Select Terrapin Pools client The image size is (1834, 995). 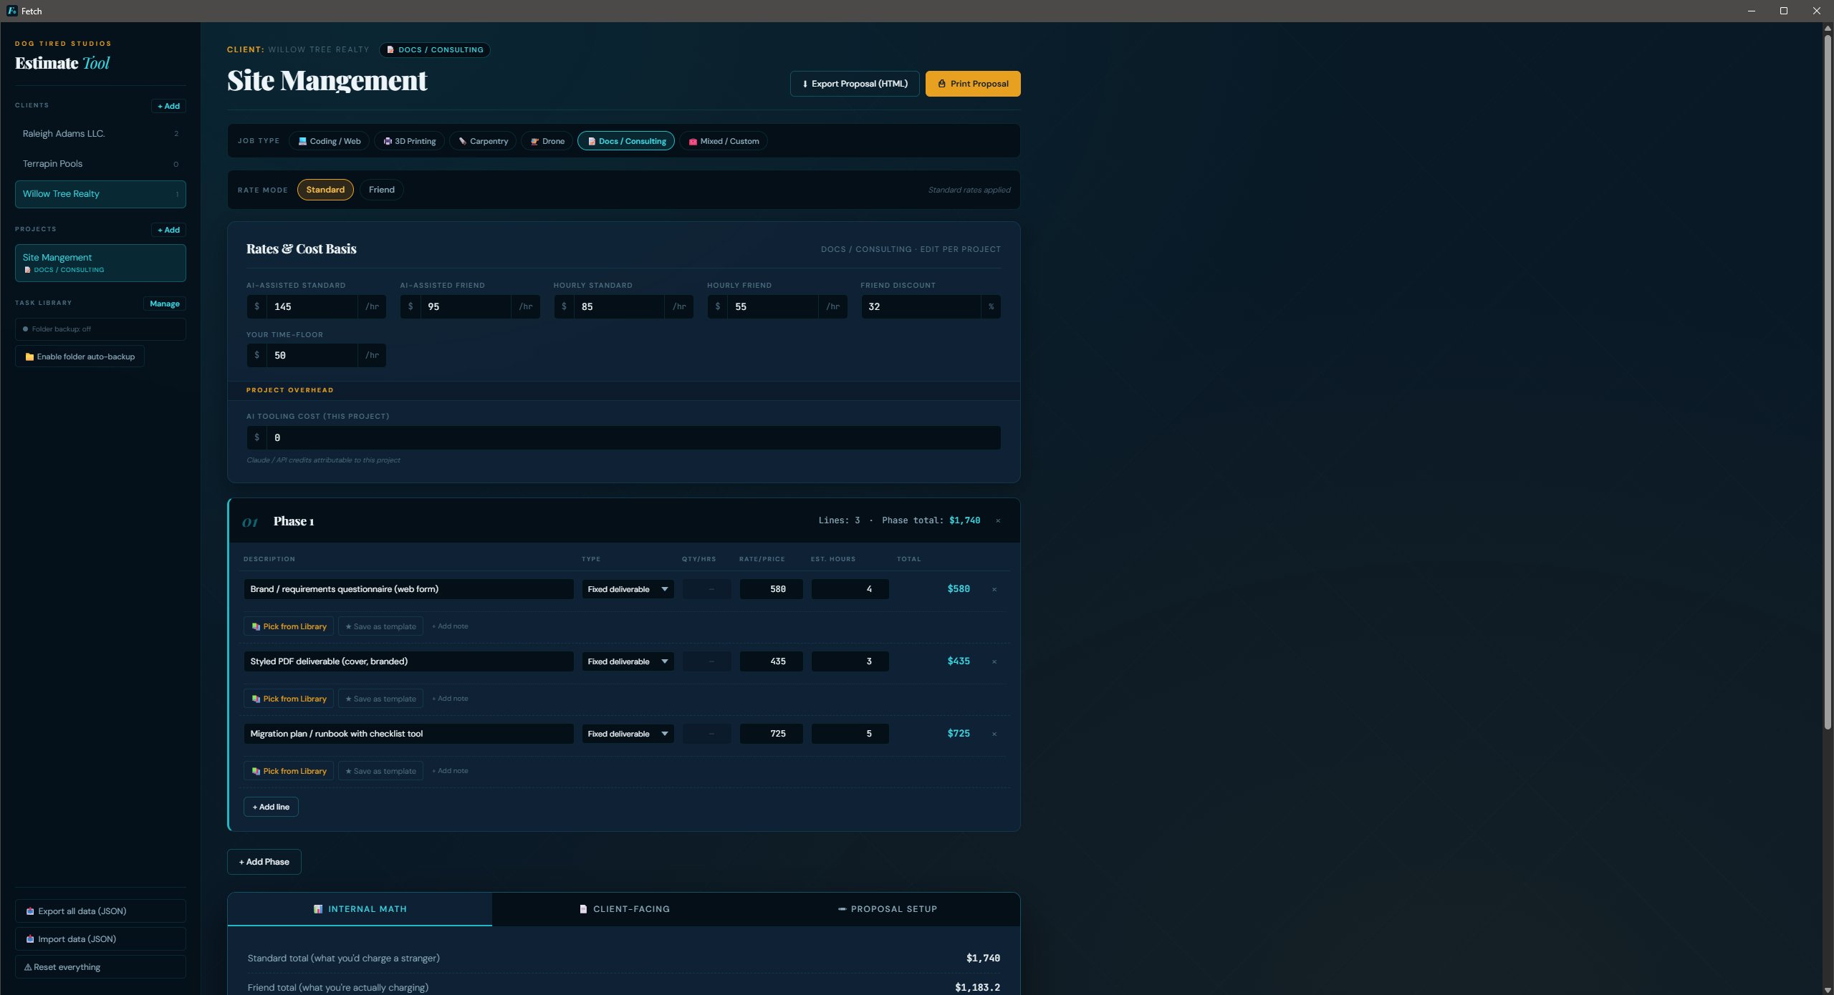pyautogui.click(x=100, y=164)
